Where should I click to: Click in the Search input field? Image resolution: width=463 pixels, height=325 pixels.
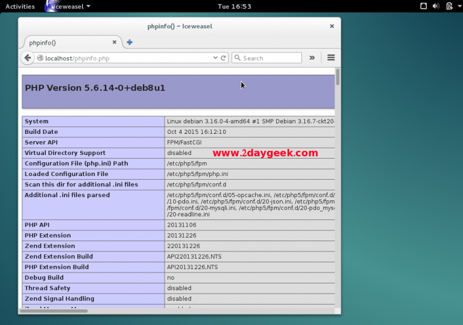click(270, 58)
